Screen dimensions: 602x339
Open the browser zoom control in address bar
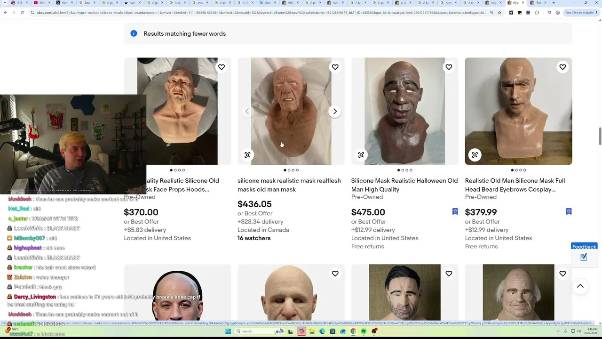coord(491,13)
